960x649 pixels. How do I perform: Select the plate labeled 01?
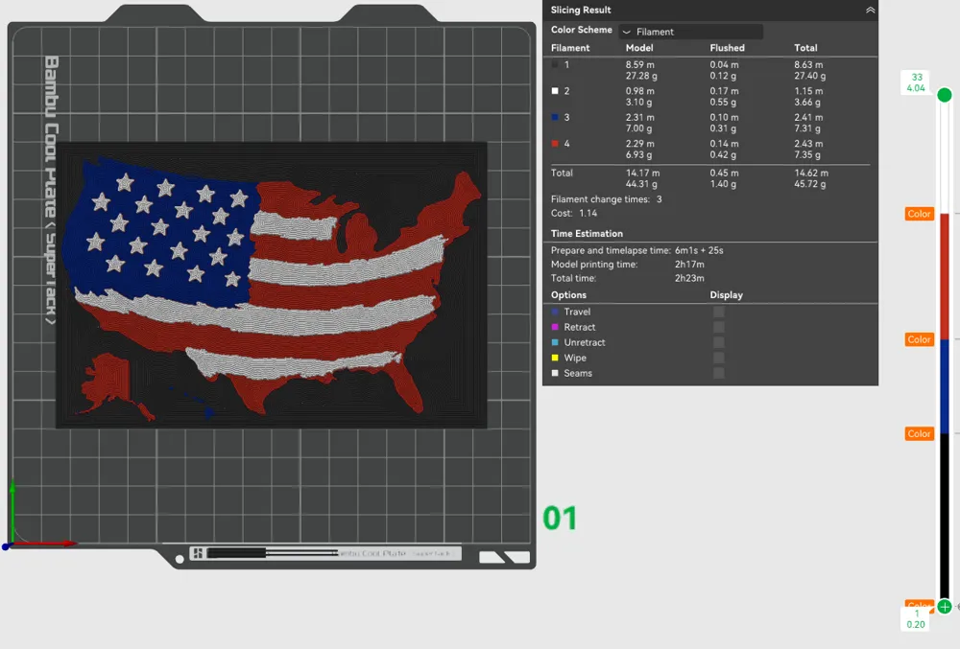[560, 518]
